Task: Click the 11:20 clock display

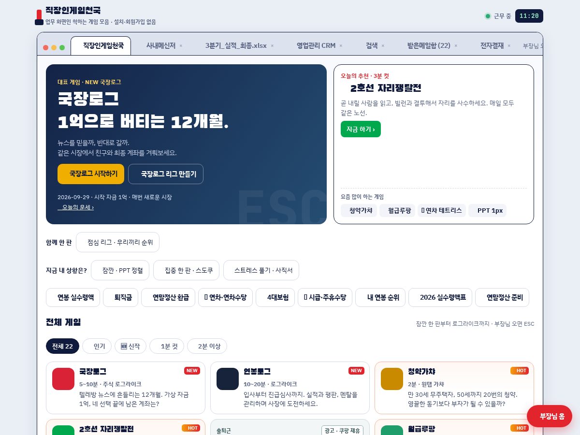Action: [529, 16]
